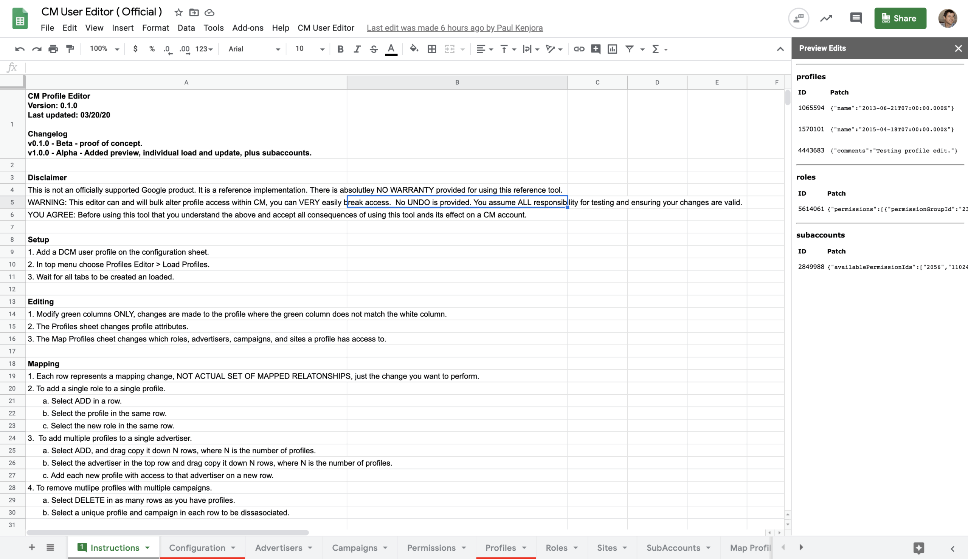Toggle strikethrough formatting
Image resolution: width=968 pixels, height=559 pixels.
point(374,49)
